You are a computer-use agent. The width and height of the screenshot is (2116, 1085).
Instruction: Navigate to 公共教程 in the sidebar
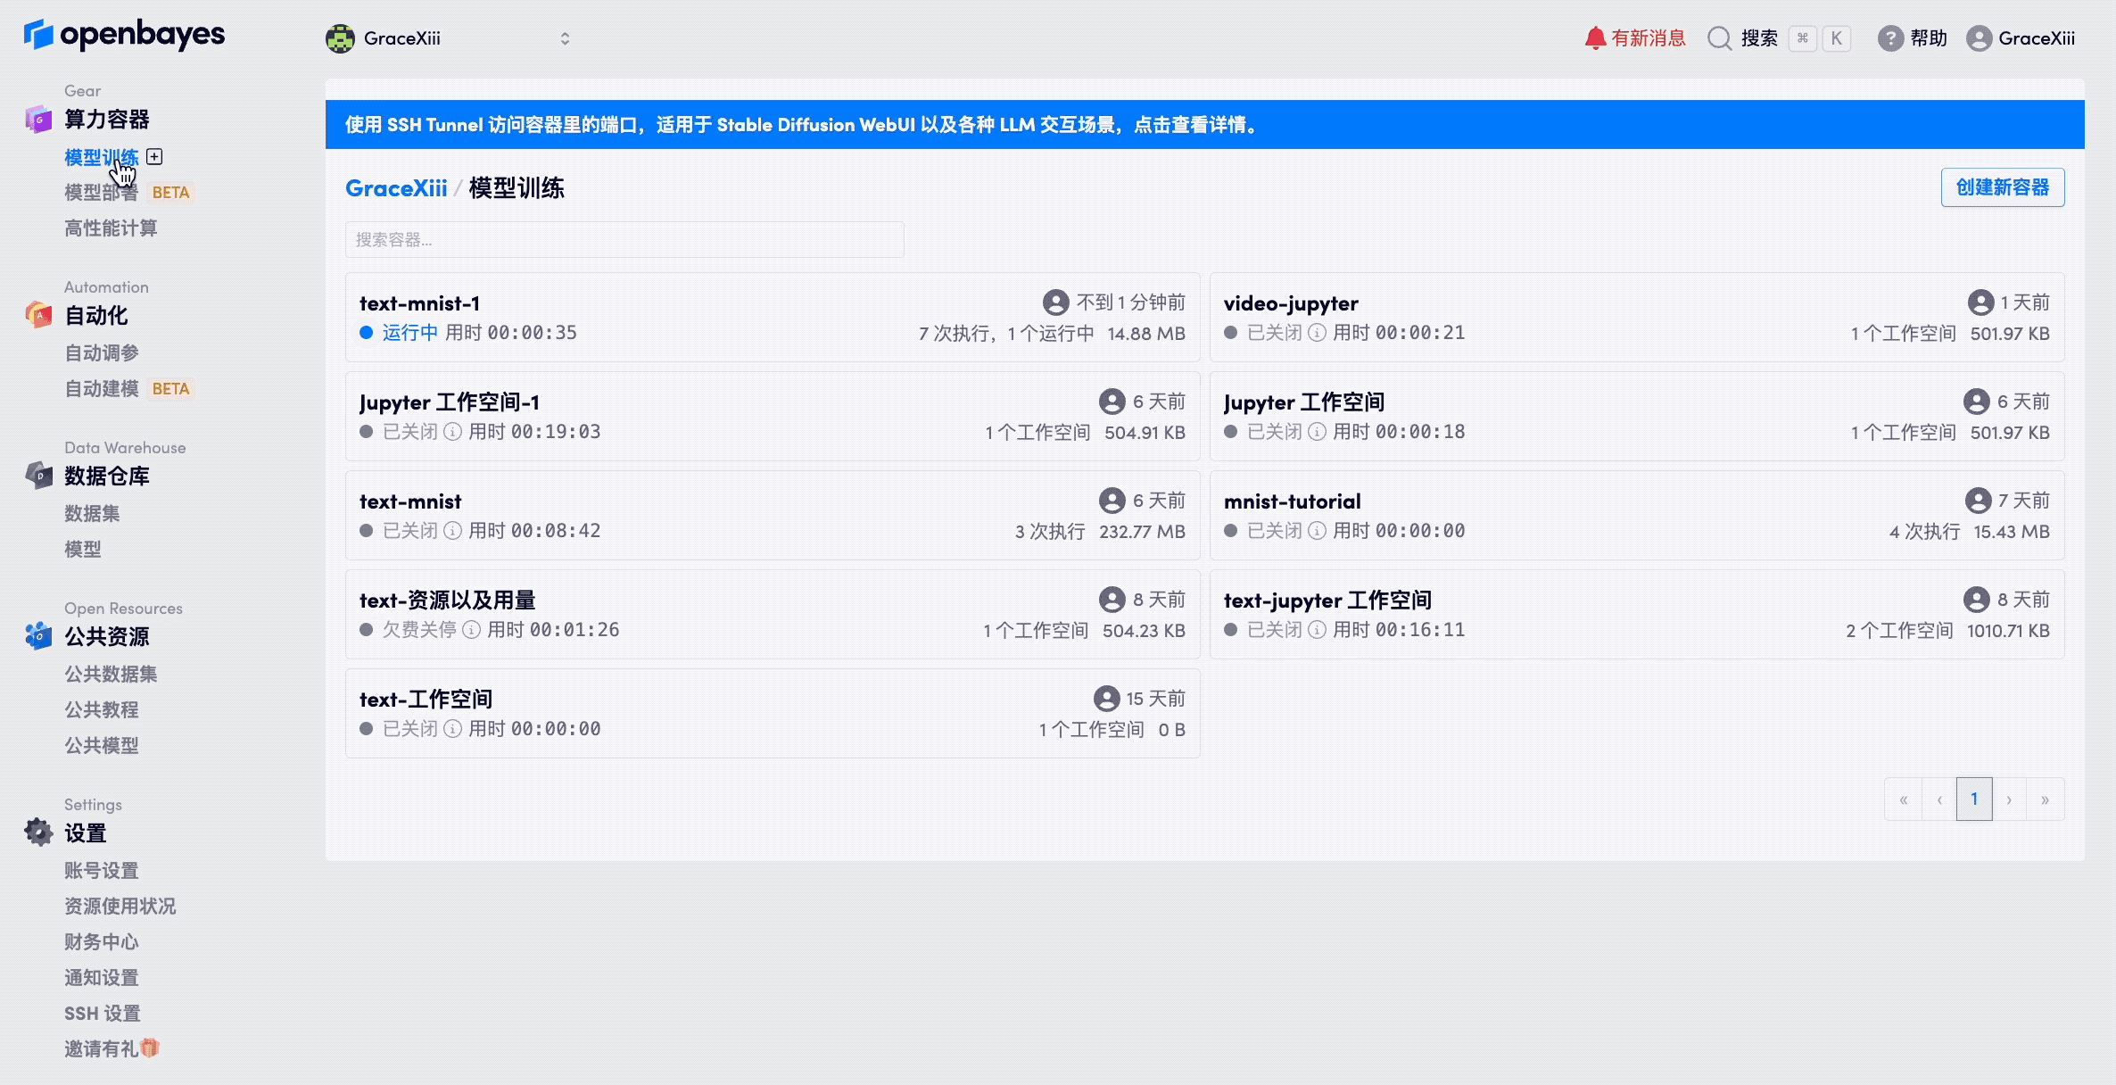coord(101,709)
